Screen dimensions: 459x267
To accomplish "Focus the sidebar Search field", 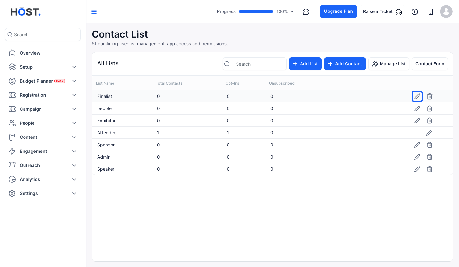I will 43,34.
